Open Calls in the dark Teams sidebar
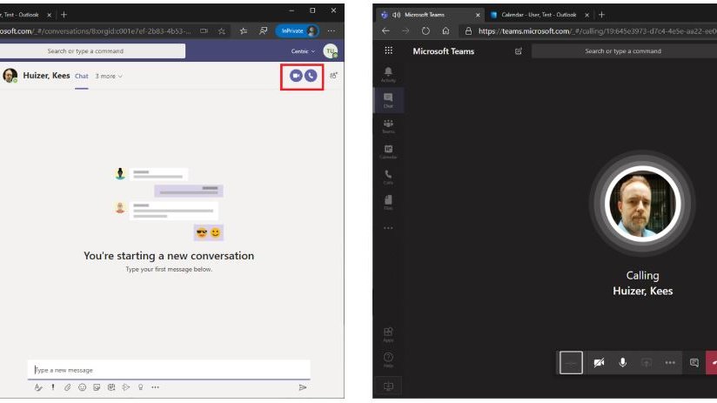Image resolution: width=717 pixels, height=403 pixels. (x=388, y=177)
